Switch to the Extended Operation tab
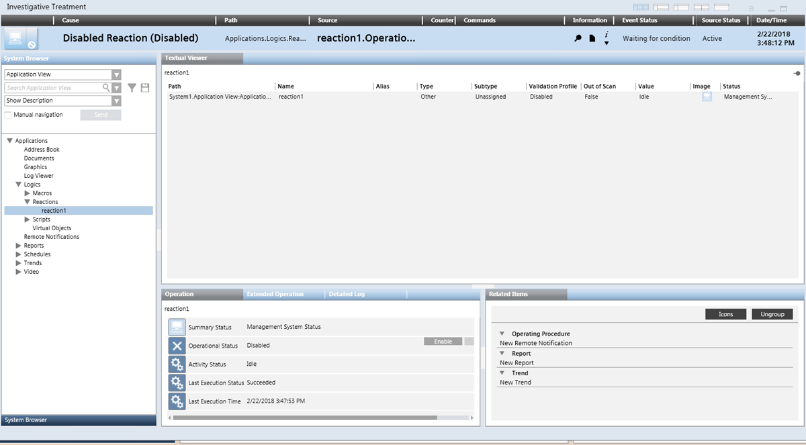Viewport: 806px width, 445px height. pos(275,294)
